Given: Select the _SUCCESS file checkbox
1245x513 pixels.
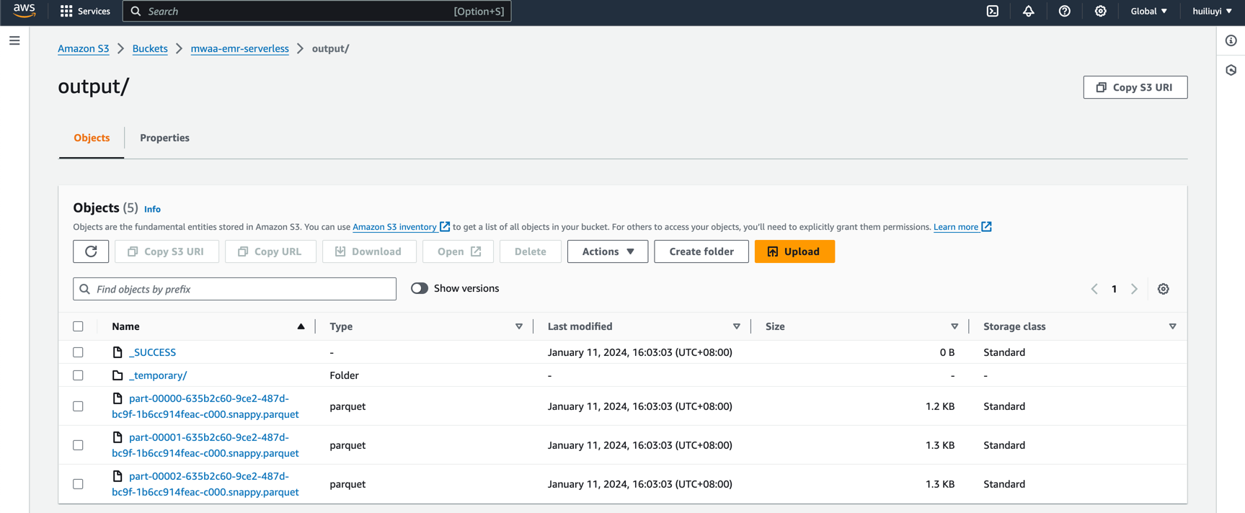Looking at the screenshot, I should pyautogui.click(x=78, y=352).
